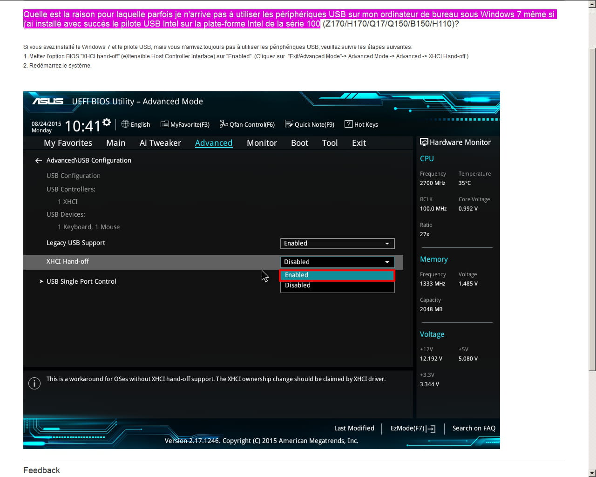
Task: Click the Quick Note(F9) notepad icon
Action: click(x=289, y=124)
